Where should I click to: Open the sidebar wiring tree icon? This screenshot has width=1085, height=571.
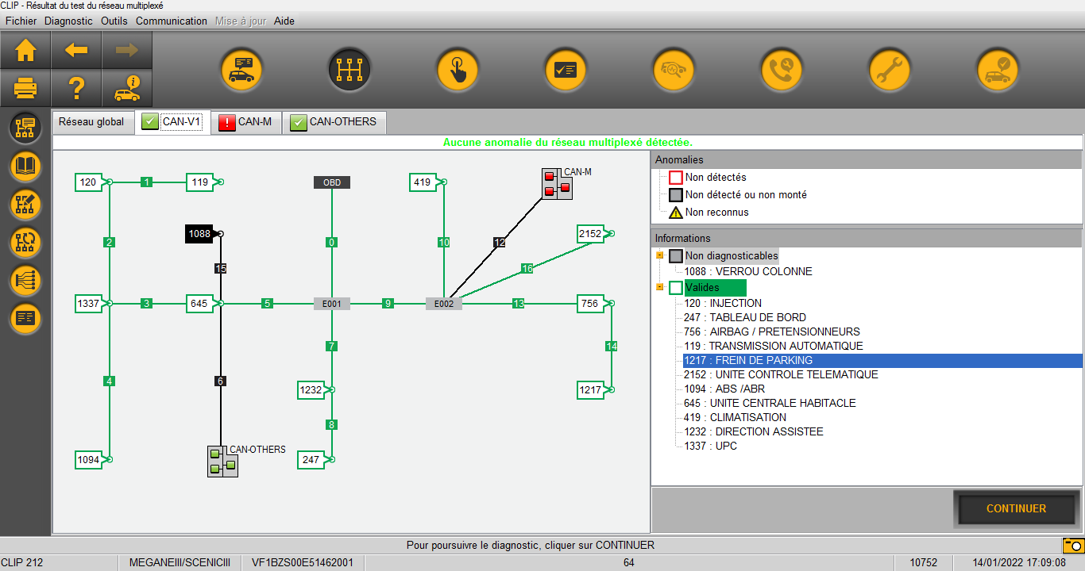(x=25, y=280)
